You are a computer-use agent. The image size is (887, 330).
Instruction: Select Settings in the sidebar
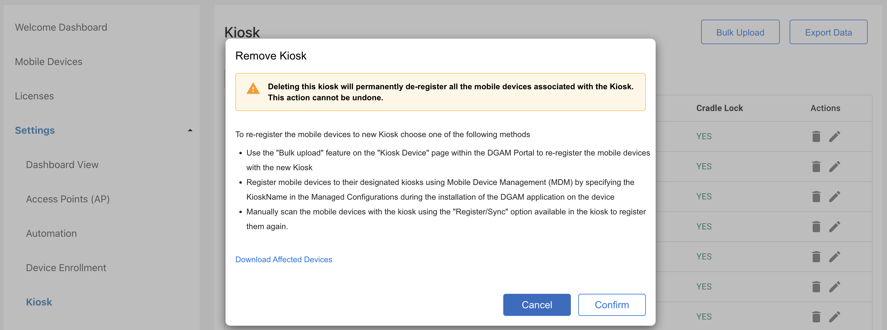[35, 130]
